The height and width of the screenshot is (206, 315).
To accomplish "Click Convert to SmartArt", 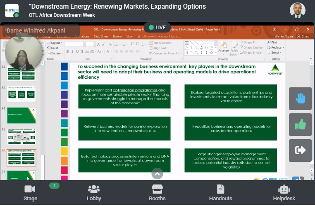I will pyautogui.click(x=165, y=54).
